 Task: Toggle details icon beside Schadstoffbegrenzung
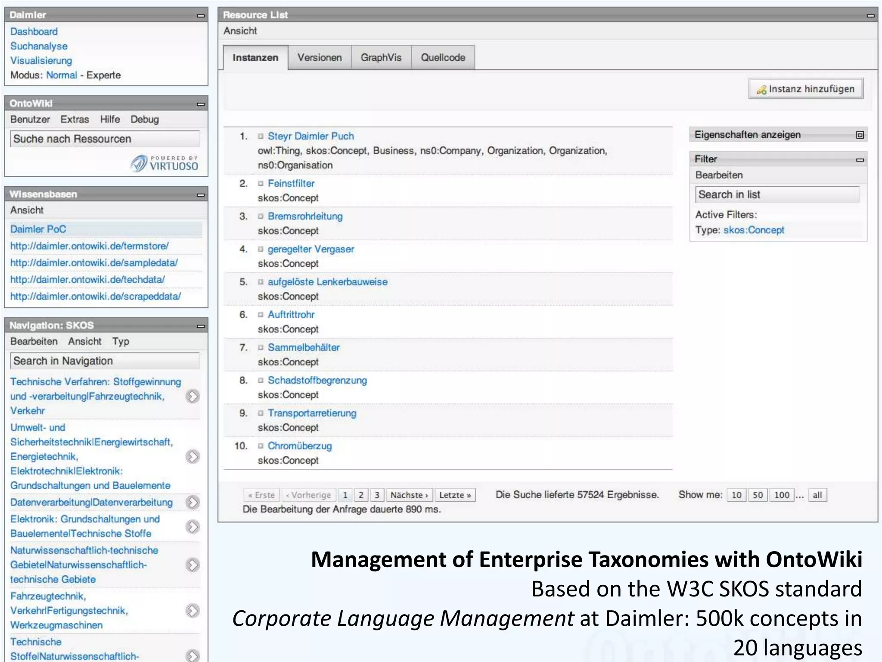(x=261, y=380)
